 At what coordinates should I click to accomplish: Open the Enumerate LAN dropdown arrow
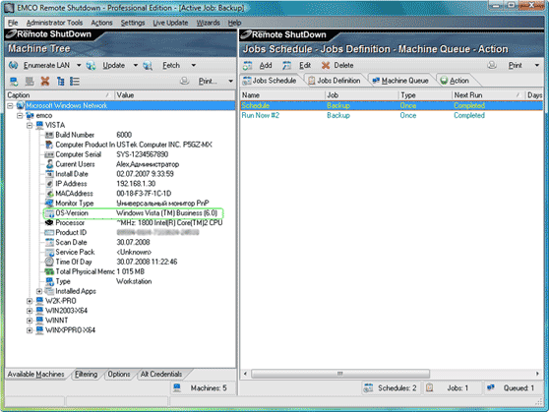(x=79, y=65)
